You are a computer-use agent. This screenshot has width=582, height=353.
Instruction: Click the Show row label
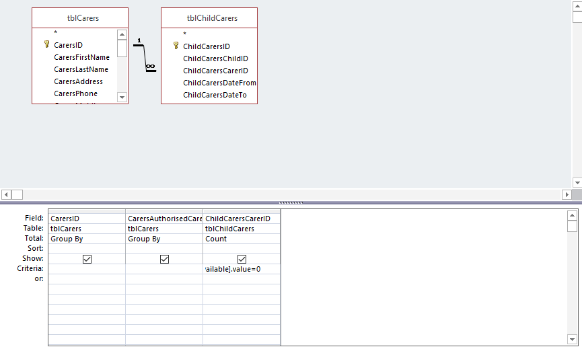(33, 258)
